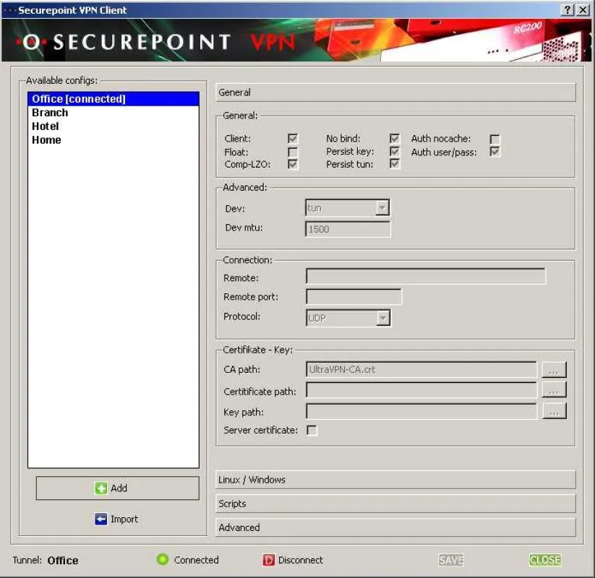
Task: Check the Server certificate box
Action: point(312,431)
